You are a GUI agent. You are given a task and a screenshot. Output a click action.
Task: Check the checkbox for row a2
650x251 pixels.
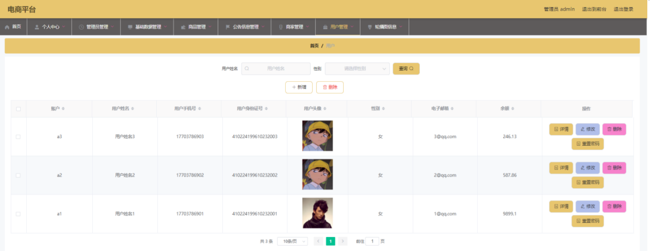click(x=18, y=175)
